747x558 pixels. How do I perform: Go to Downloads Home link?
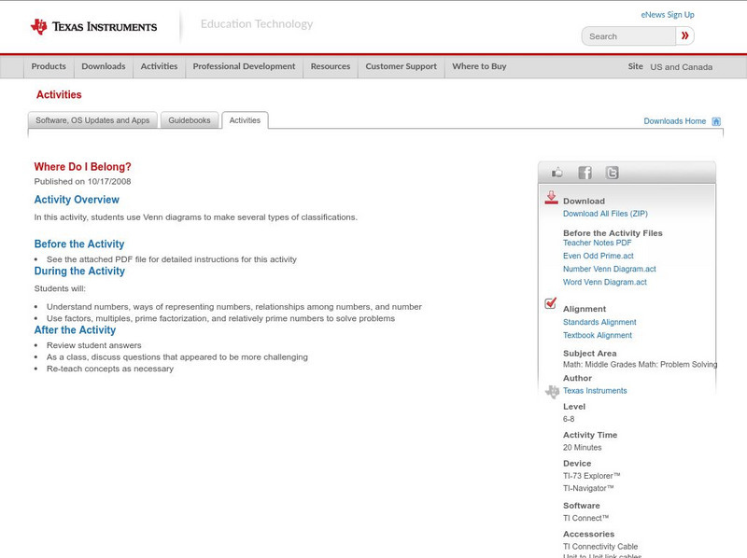pyautogui.click(x=674, y=121)
